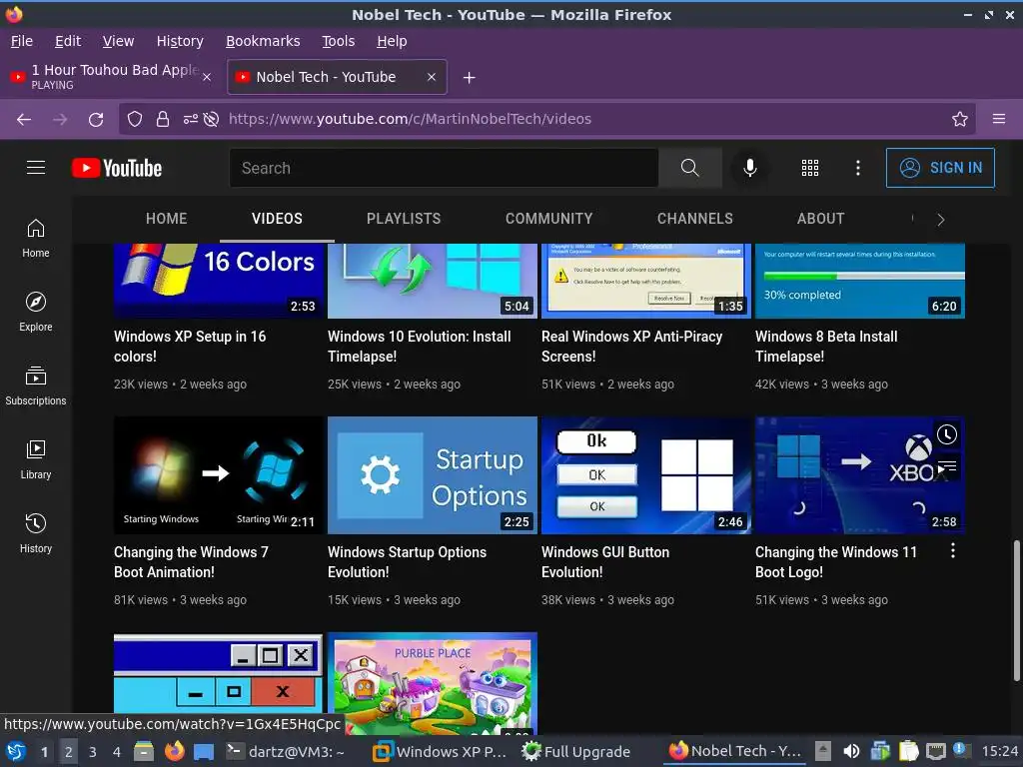Open a new browser tab
This screenshot has width=1023, height=767.
pyautogui.click(x=469, y=78)
